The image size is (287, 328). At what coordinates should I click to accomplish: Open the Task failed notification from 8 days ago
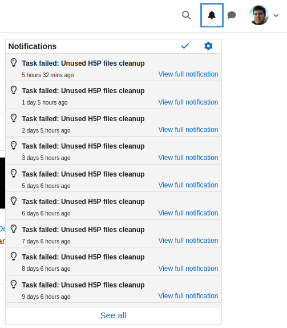tap(83, 257)
